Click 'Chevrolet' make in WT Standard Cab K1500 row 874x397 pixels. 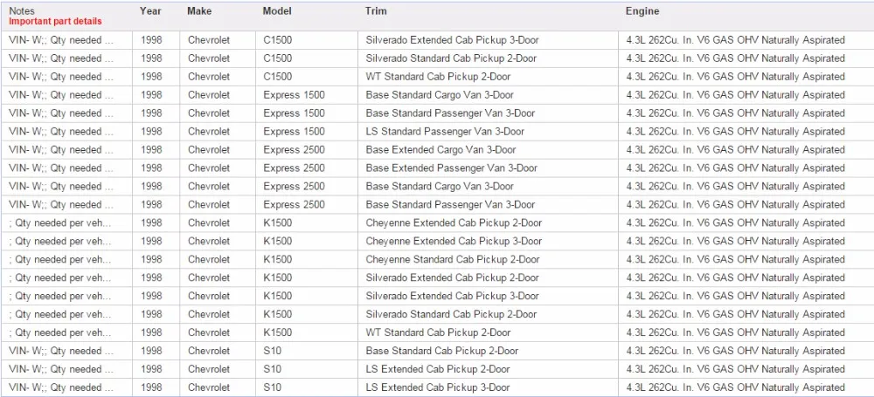tap(209, 333)
